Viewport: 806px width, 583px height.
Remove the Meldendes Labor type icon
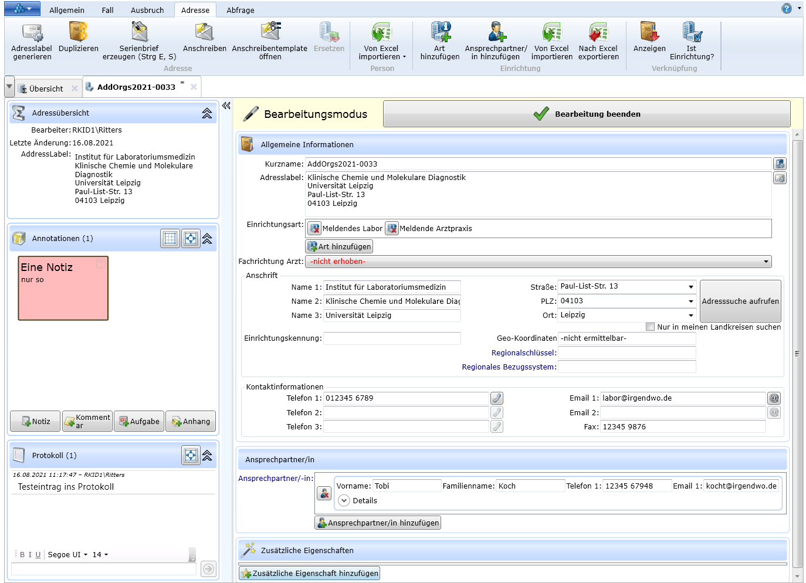(x=314, y=229)
